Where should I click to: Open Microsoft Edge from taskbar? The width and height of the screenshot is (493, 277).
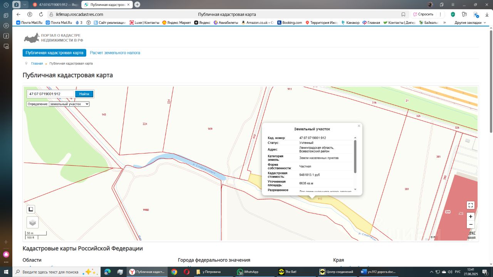107,272
